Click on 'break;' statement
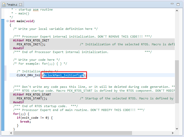 [25, 122]
